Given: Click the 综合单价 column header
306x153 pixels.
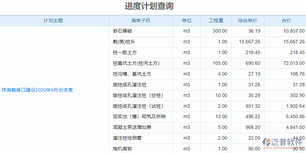Looking at the screenshot, I should [248, 20].
